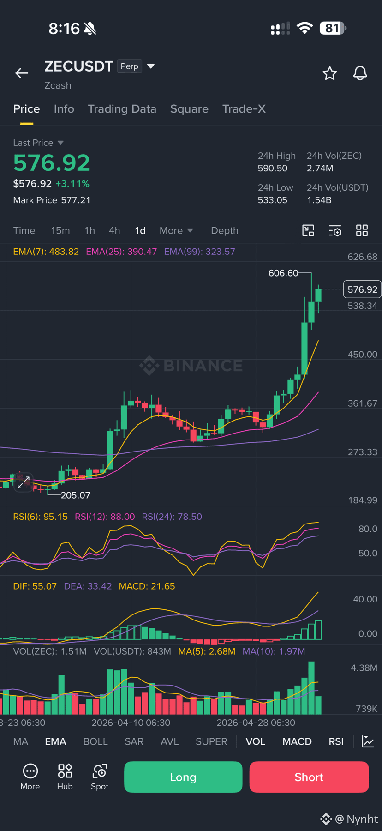The height and width of the screenshot is (831, 382).
Task: Select the 4h interval
Action: pyautogui.click(x=114, y=230)
